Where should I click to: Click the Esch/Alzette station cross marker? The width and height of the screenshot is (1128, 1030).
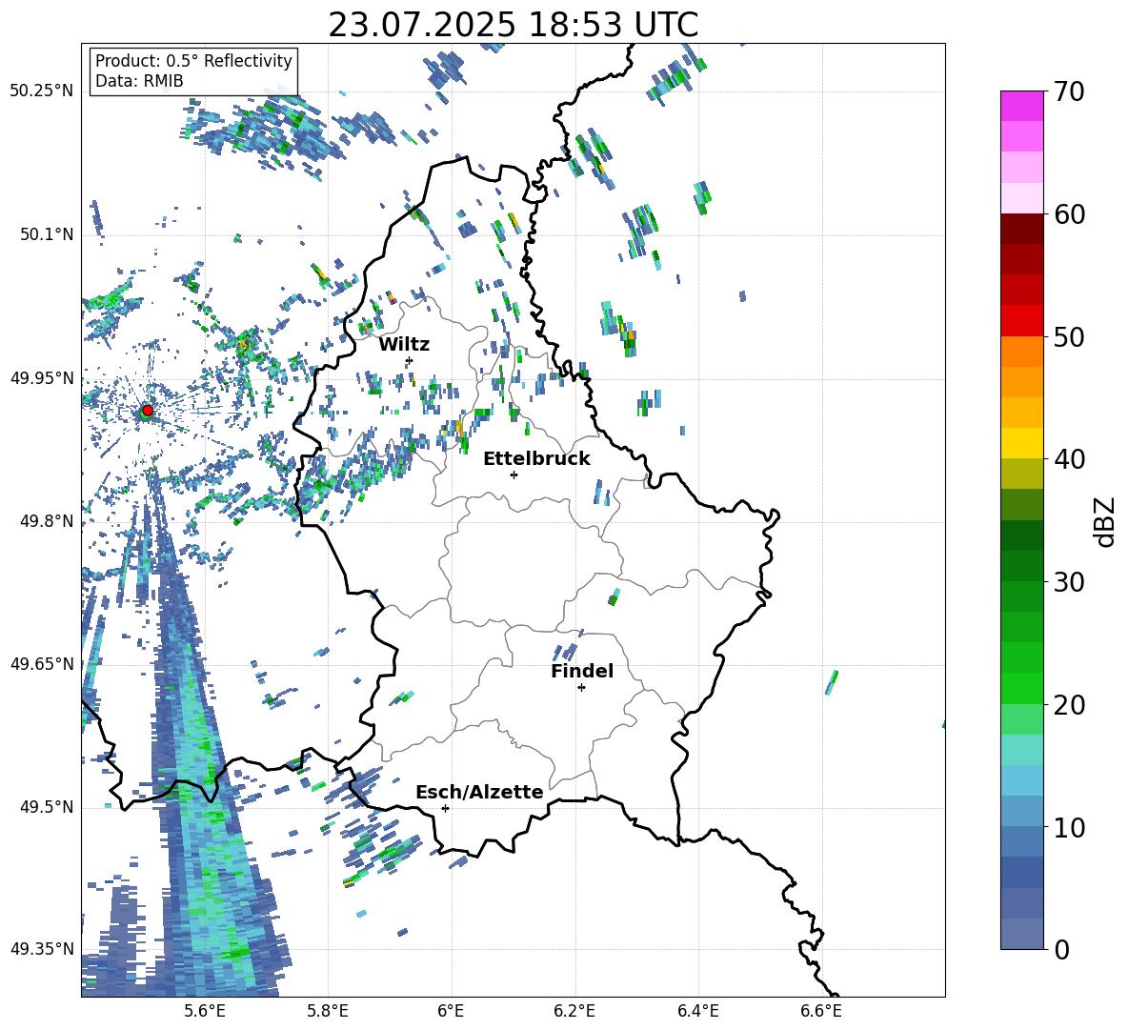tap(445, 808)
